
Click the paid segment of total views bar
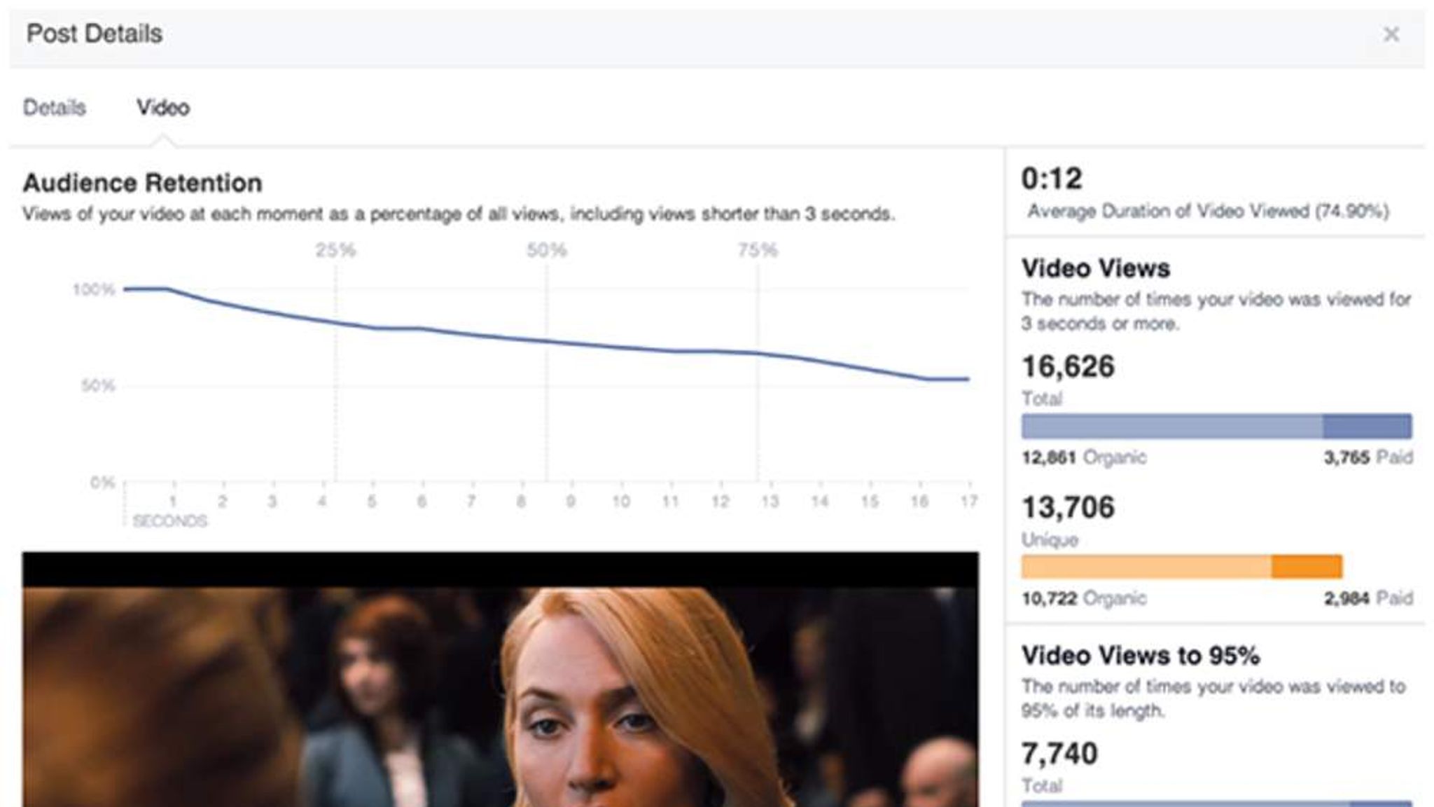(x=1367, y=426)
